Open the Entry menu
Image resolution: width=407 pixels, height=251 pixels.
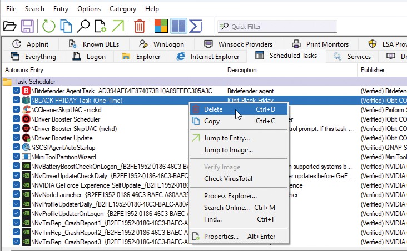click(x=61, y=9)
